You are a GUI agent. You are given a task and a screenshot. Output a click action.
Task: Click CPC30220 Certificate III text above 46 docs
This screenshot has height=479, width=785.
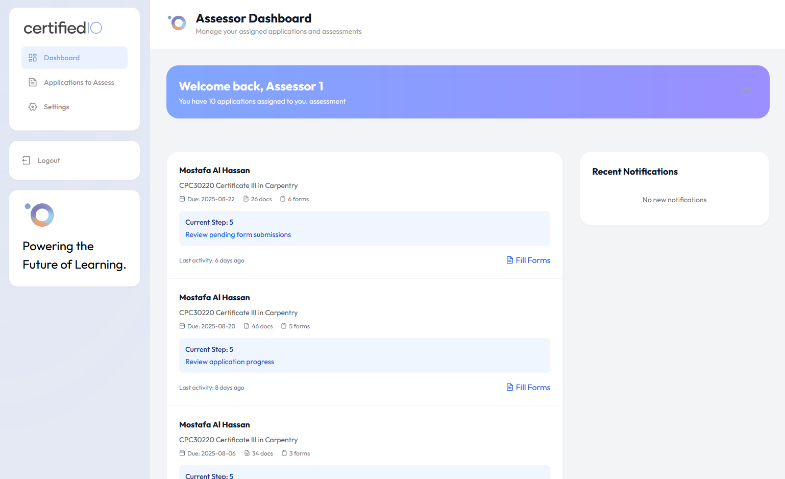[238, 313]
